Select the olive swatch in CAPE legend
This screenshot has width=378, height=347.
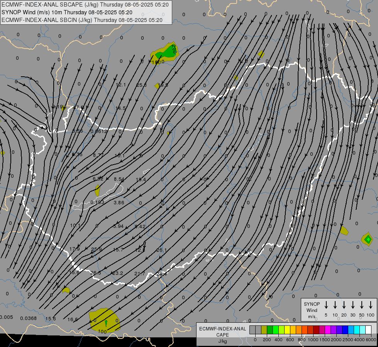coord(264,330)
